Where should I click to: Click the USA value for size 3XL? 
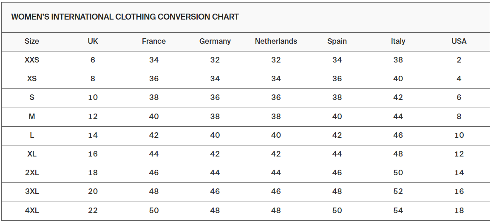[x=459, y=191]
